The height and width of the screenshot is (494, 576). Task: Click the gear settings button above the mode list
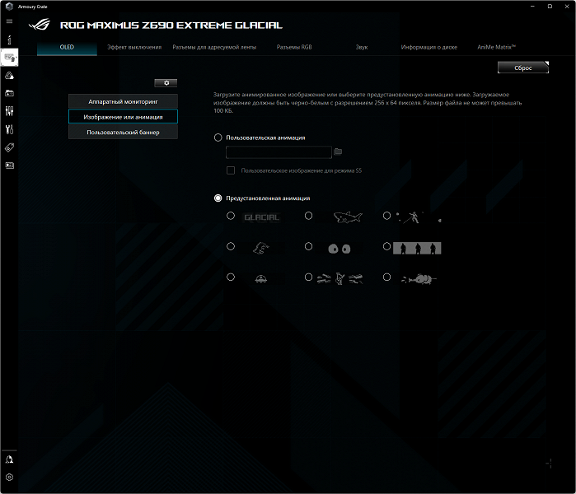(166, 83)
